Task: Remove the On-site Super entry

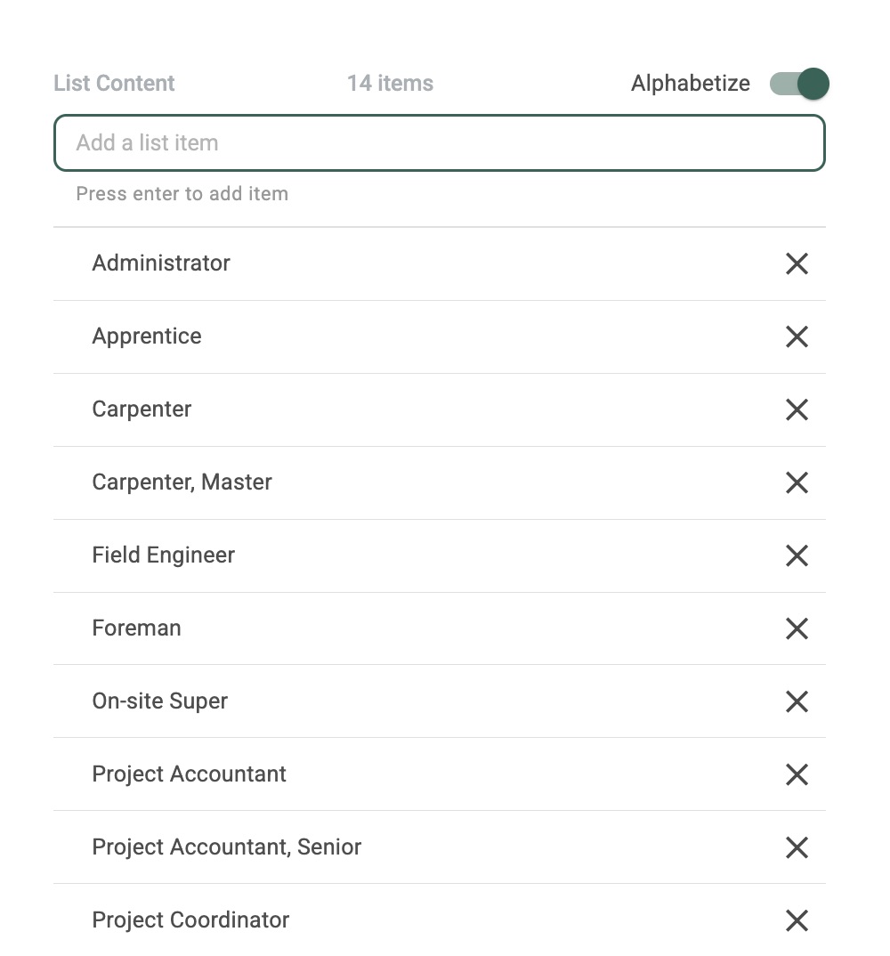Action: pos(797,701)
